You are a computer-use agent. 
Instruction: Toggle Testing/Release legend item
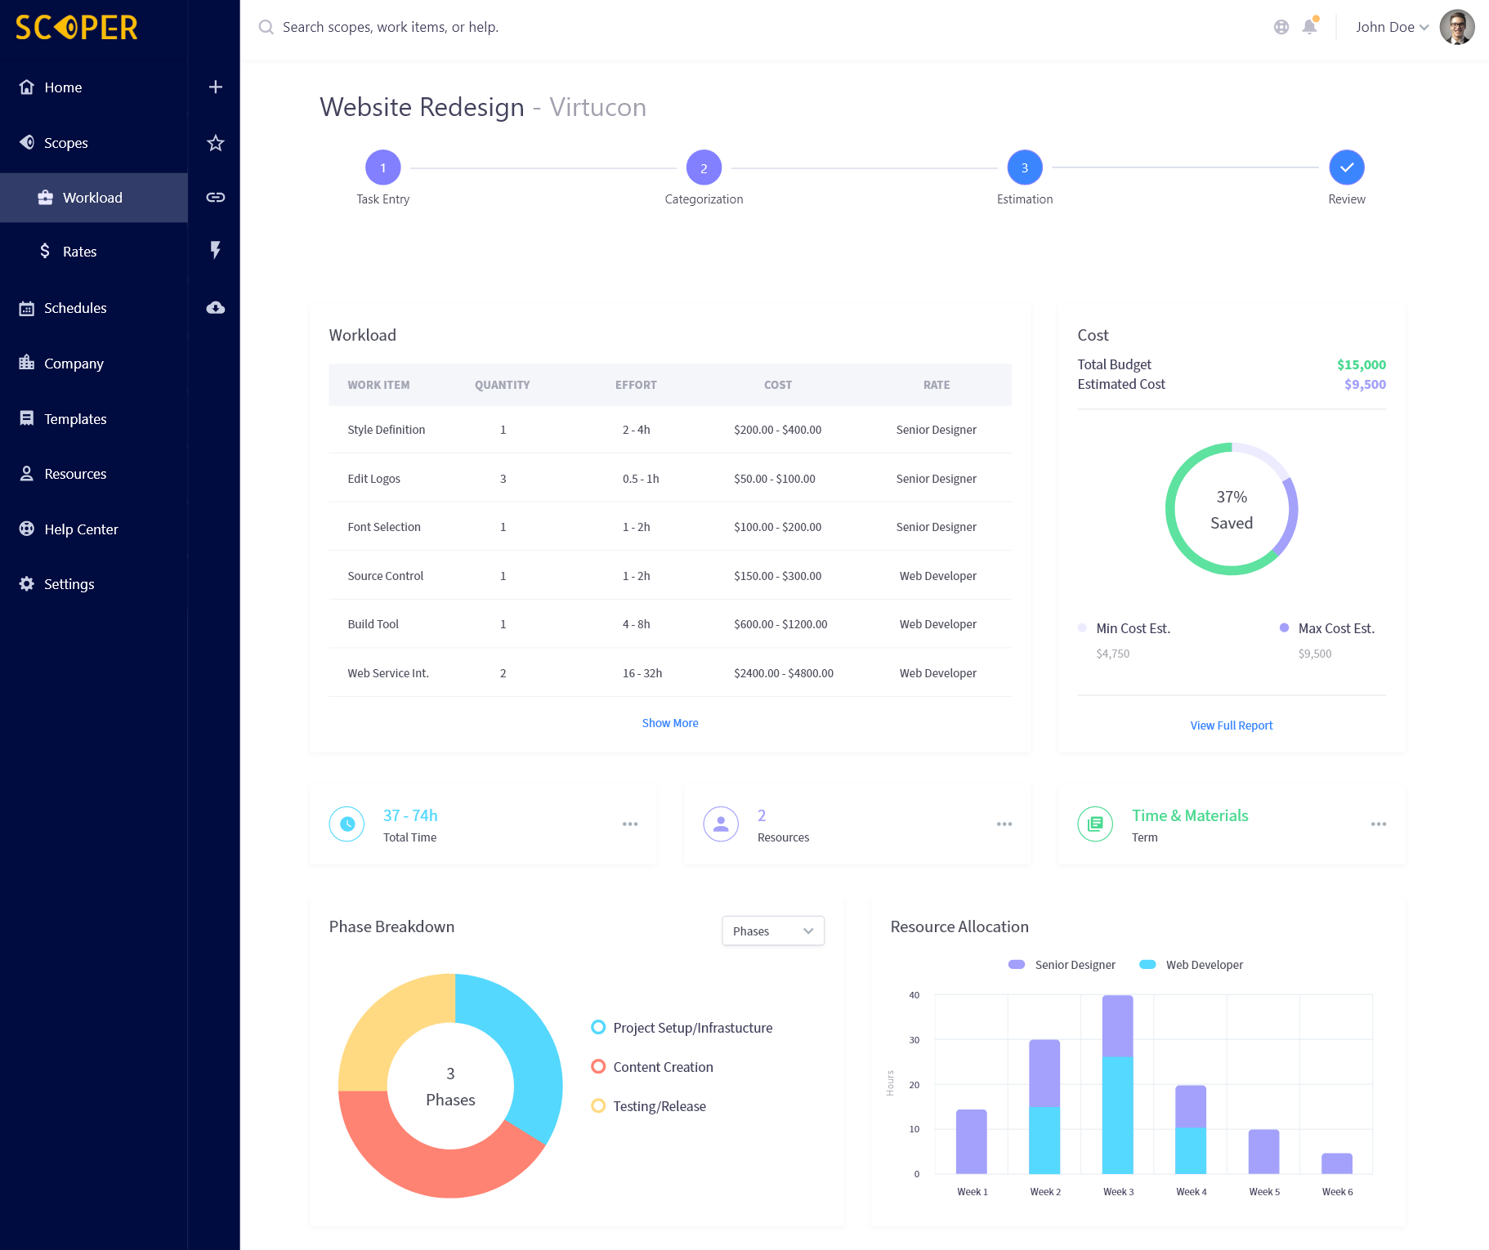pyautogui.click(x=648, y=1106)
